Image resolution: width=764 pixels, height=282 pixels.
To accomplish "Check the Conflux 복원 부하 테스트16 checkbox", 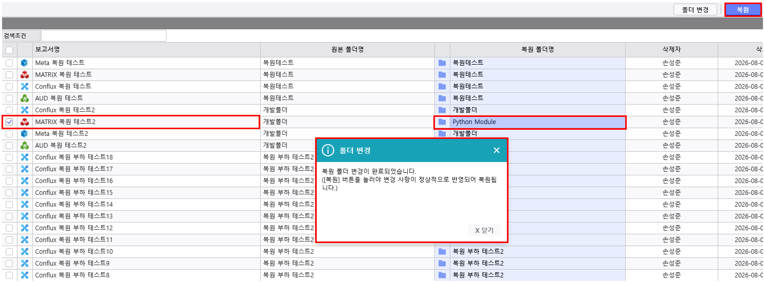I will point(9,180).
